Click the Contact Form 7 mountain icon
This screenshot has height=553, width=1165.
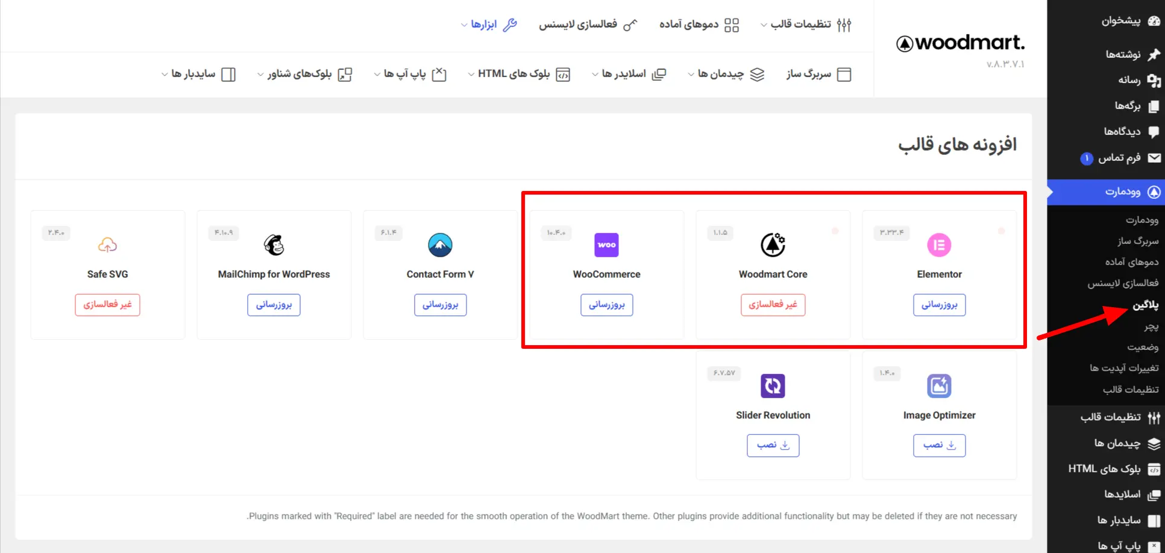pos(440,245)
